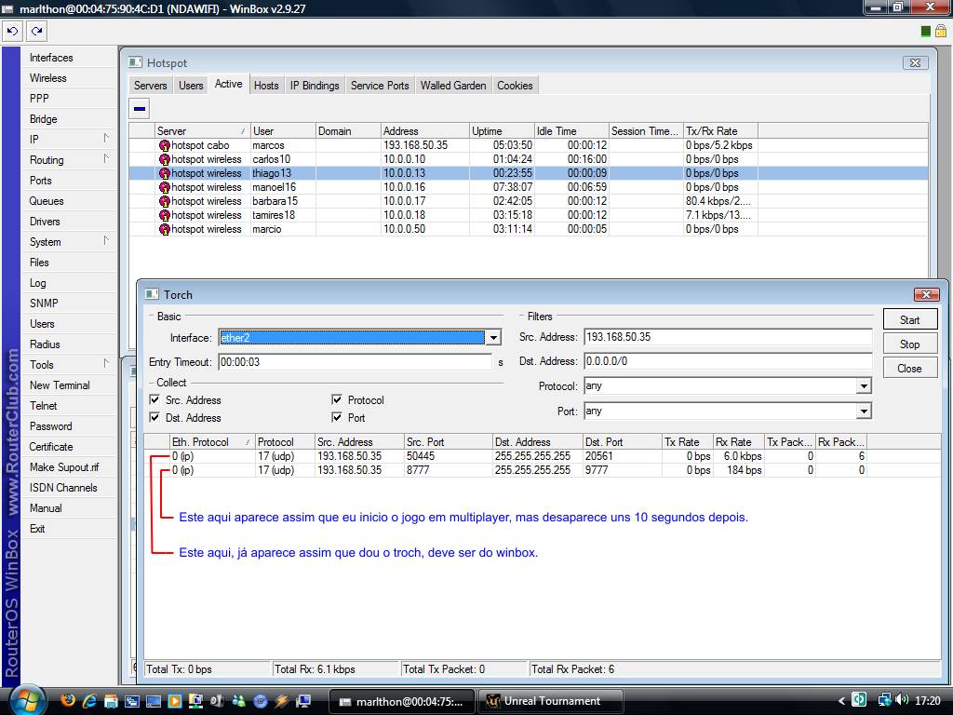Toggle the Protocol collect checkbox
The image size is (953, 715).
point(337,400)
